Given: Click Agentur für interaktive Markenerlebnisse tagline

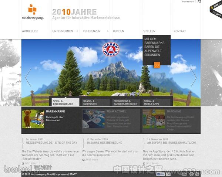Looking at the screenshot, I should coord(86,18).
